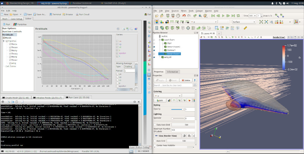Select the ruler measurement tool icon

click(x=246, y=28)
